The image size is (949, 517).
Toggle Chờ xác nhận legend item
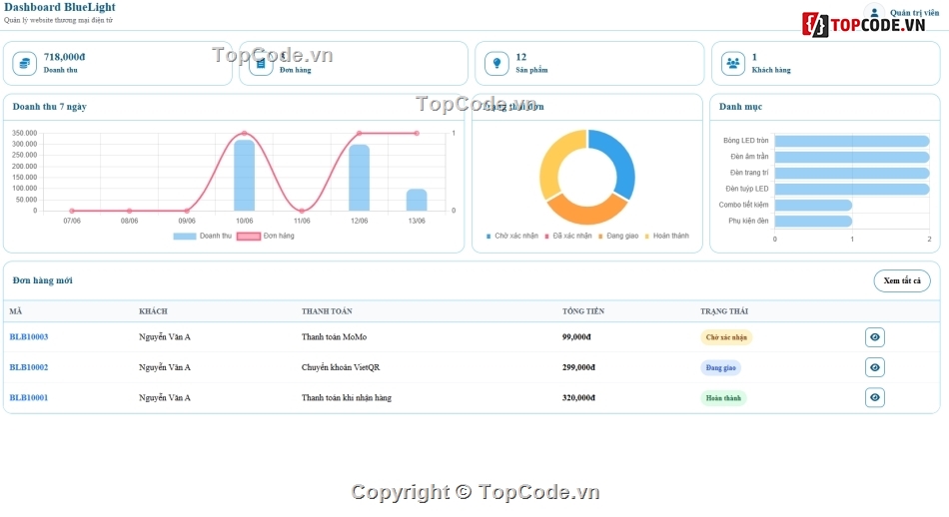(x=512, y=236)
